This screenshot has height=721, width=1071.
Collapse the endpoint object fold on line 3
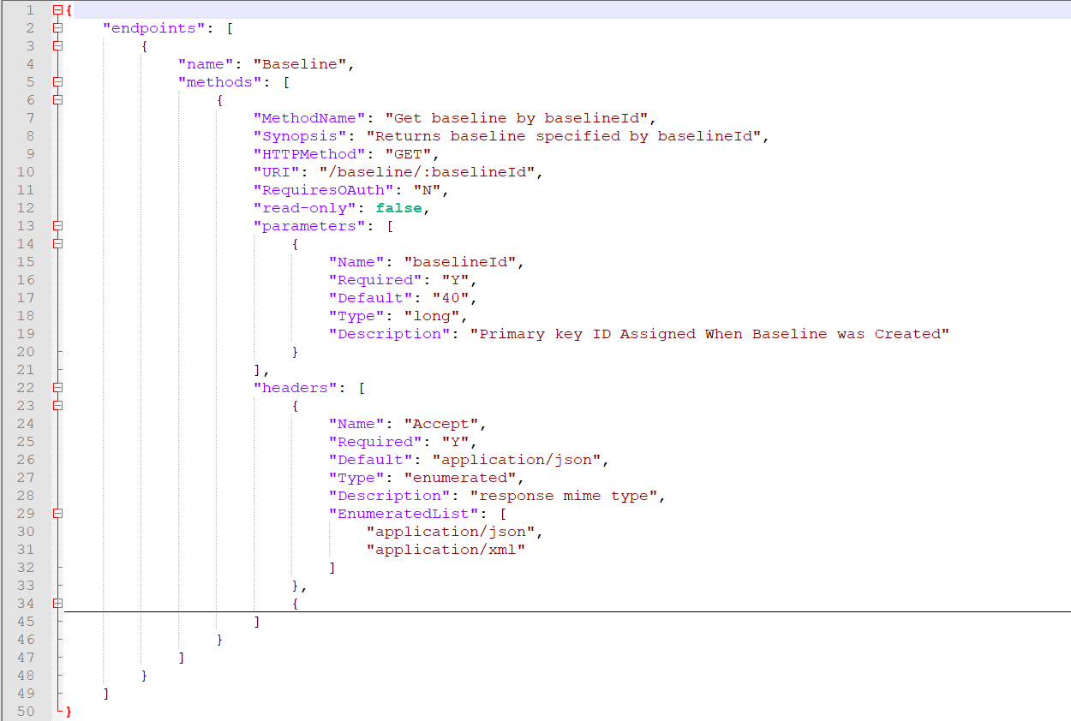pyautogui.click(x=57, y=46)
